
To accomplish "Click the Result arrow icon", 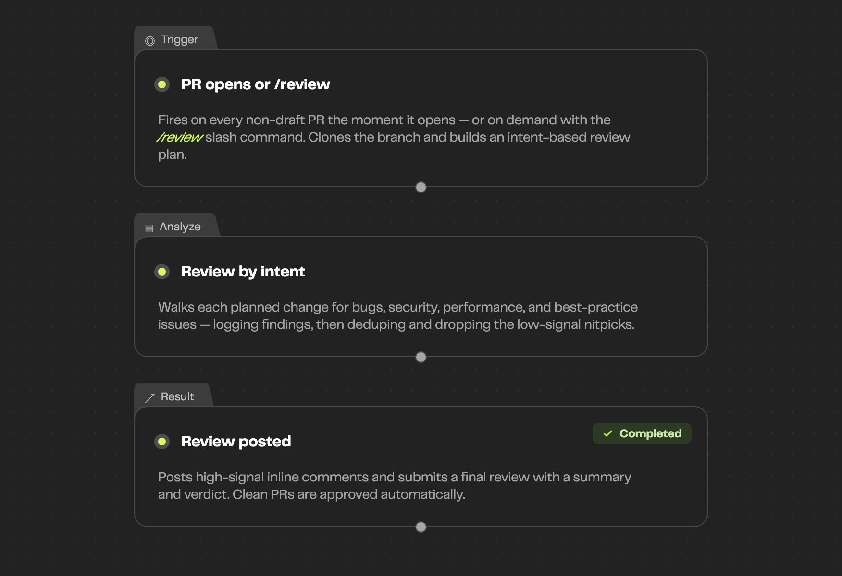I will tap(150, 397).
